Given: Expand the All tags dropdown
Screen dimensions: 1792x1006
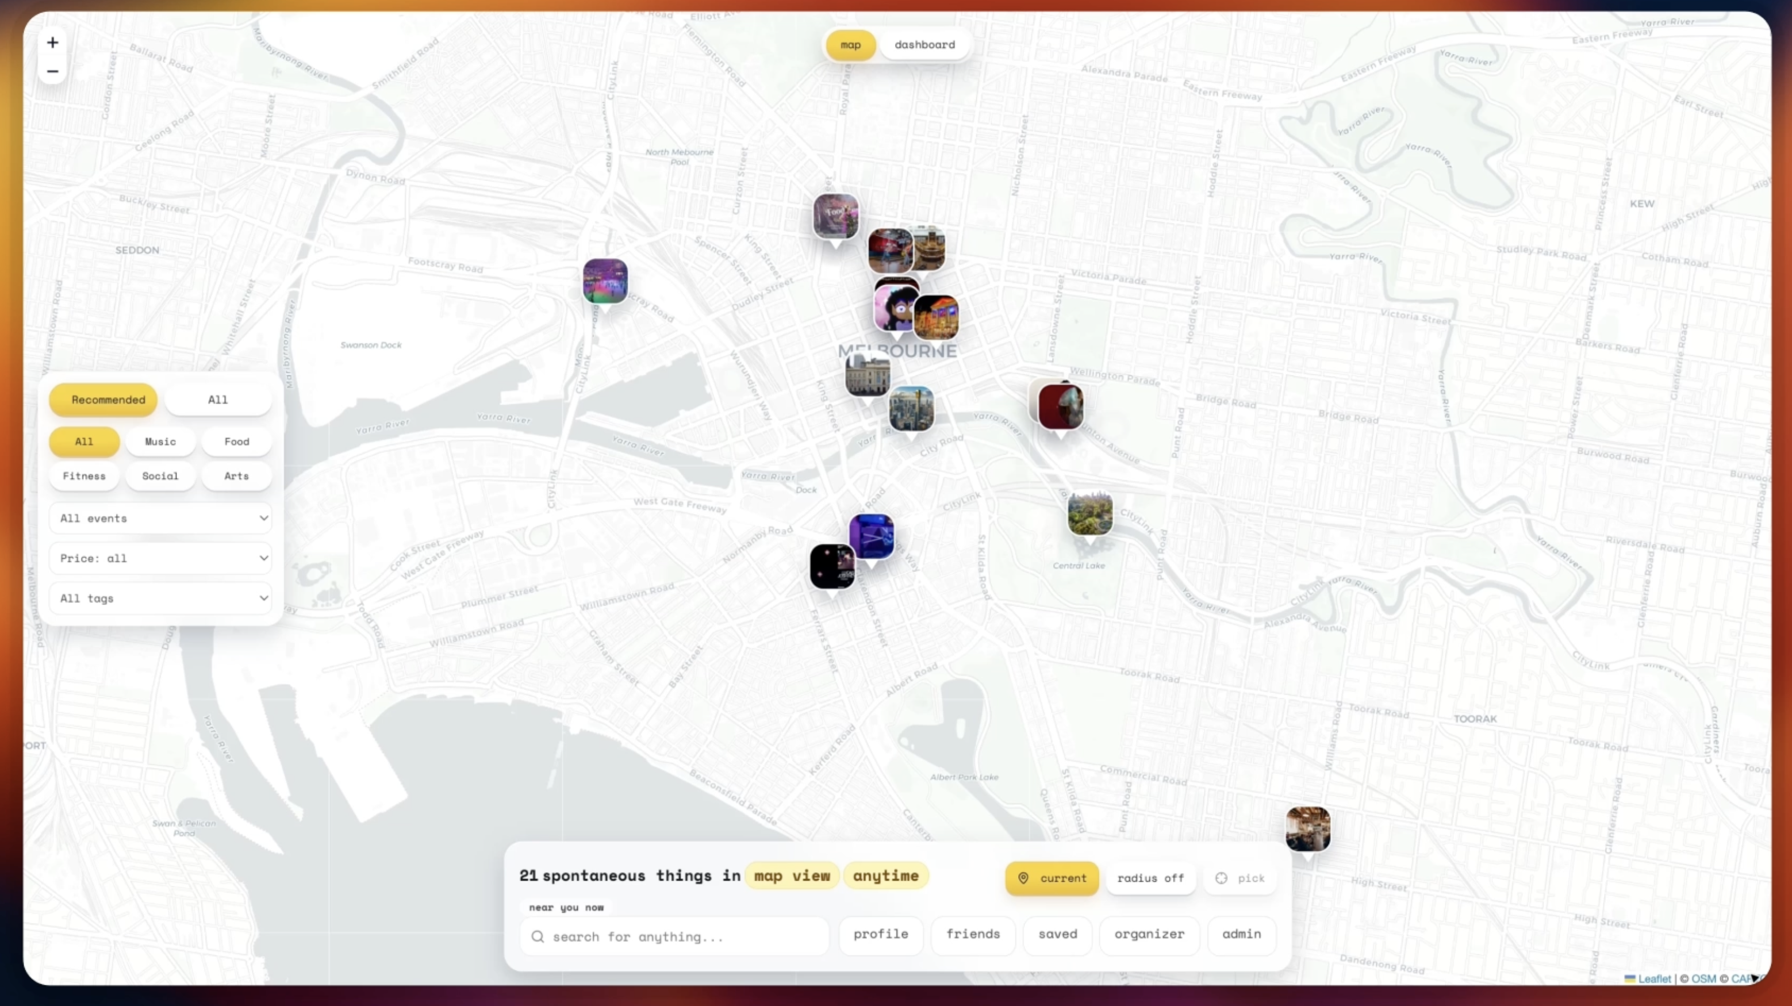Looking at the screenshot, I should (x=160, y=598).
